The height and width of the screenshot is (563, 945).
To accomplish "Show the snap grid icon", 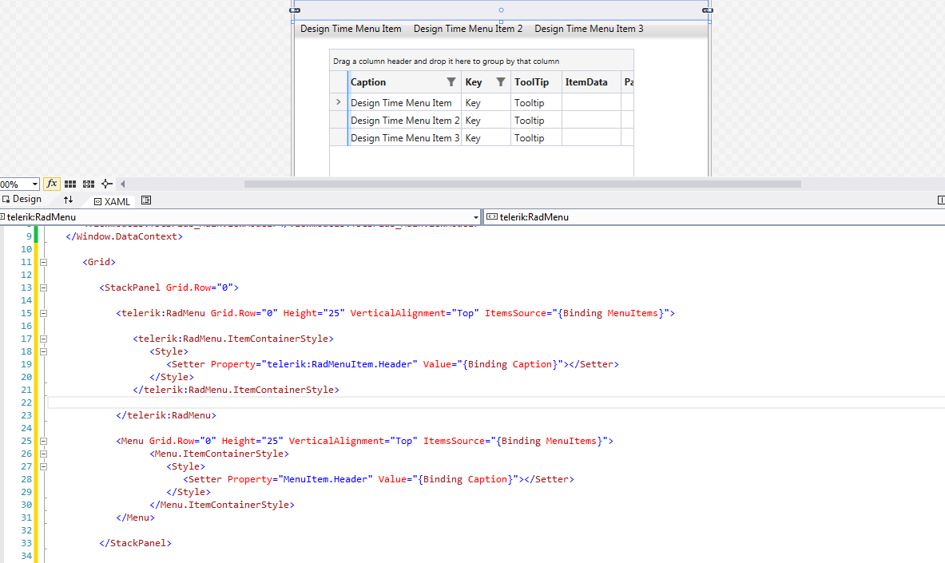I will (70, 184).
